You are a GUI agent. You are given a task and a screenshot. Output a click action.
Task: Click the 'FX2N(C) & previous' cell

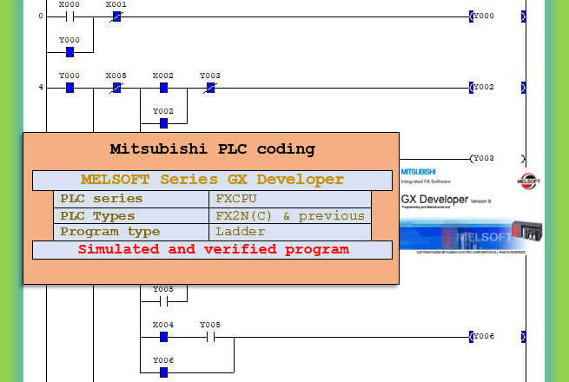click(290, 216)
